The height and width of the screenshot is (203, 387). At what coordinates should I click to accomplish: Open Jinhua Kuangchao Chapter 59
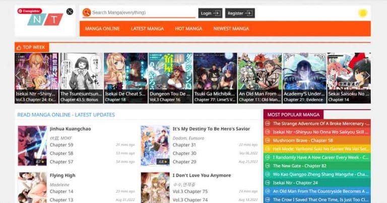[61, 145]
